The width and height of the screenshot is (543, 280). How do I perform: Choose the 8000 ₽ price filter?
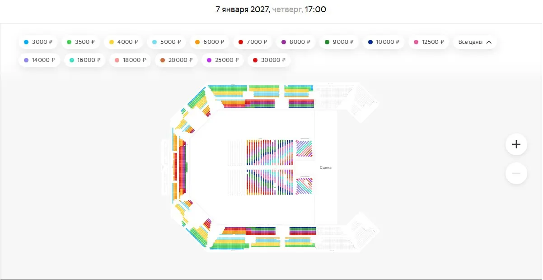(295, 42)
